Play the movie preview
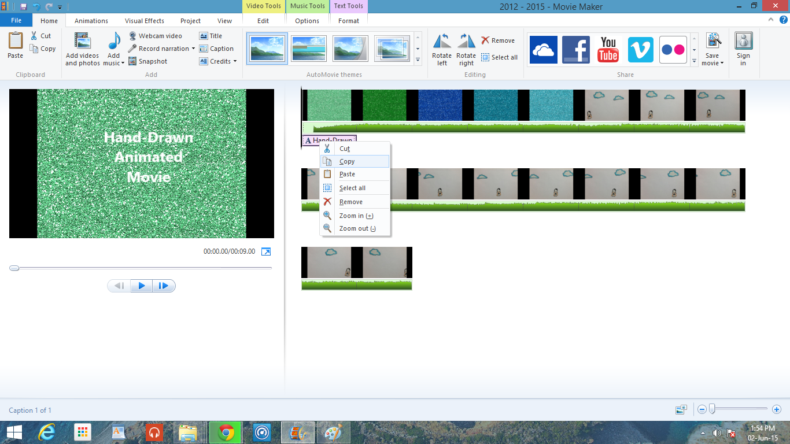 coord(142,286)
